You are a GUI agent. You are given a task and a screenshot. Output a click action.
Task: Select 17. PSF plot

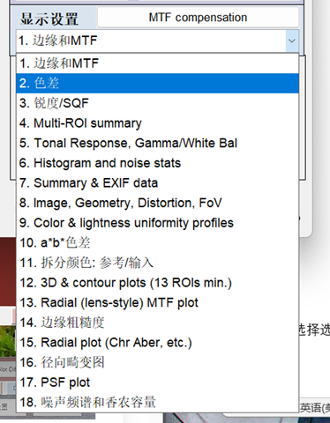click(x=158, y=383)
